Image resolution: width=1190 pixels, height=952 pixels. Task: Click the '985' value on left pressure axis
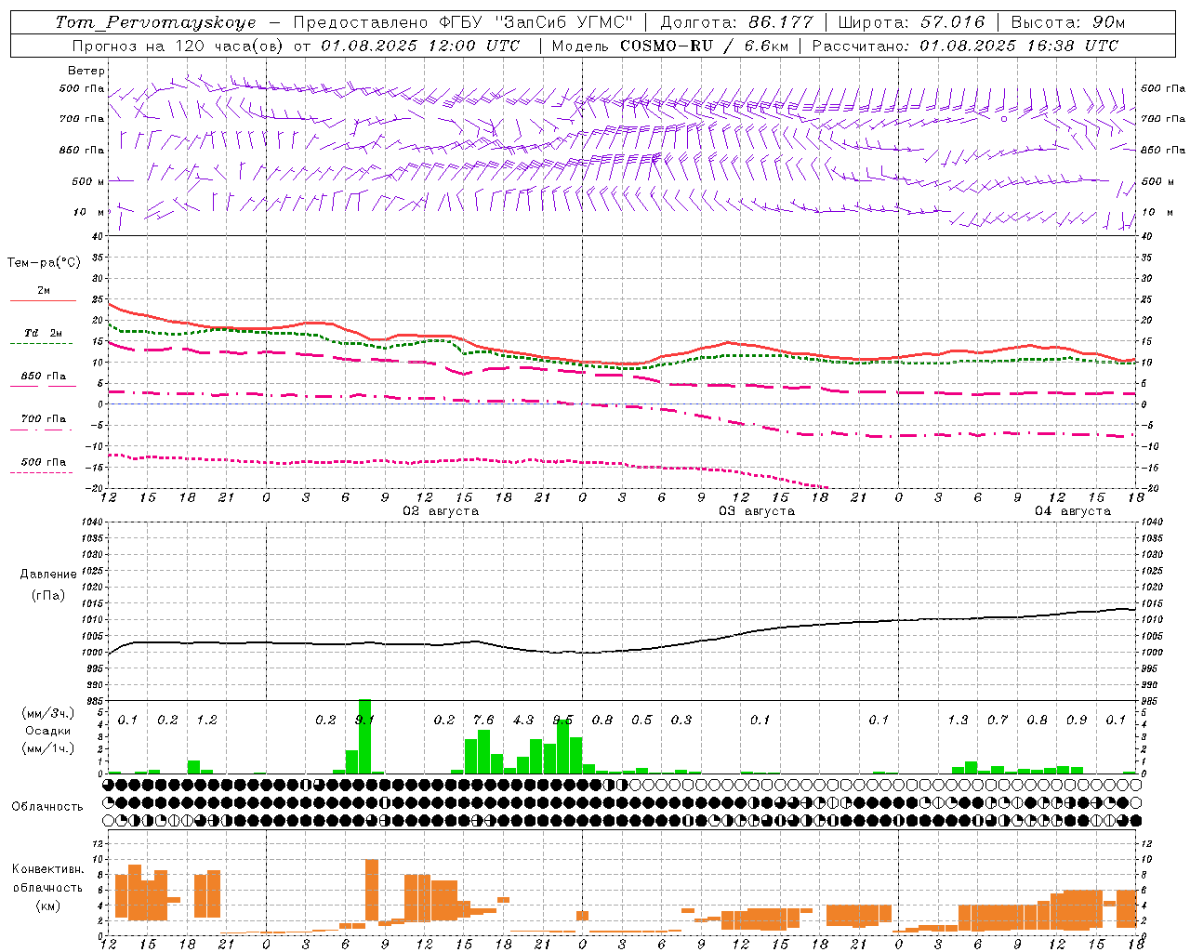point(94,700)
